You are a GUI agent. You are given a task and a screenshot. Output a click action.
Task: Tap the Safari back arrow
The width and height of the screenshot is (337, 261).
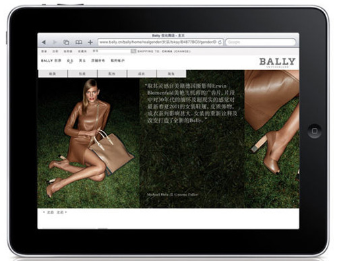pos(44,42)
